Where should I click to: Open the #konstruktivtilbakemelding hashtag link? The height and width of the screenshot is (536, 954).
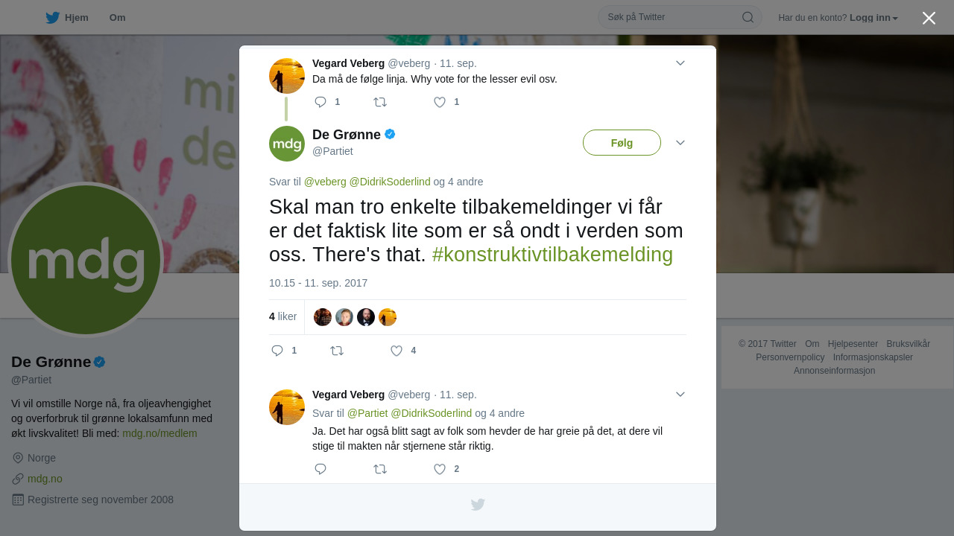pos(552,255)
